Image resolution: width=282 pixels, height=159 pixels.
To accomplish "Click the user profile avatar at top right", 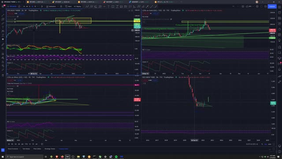I will pyautogui.click(x=257, y=2).
